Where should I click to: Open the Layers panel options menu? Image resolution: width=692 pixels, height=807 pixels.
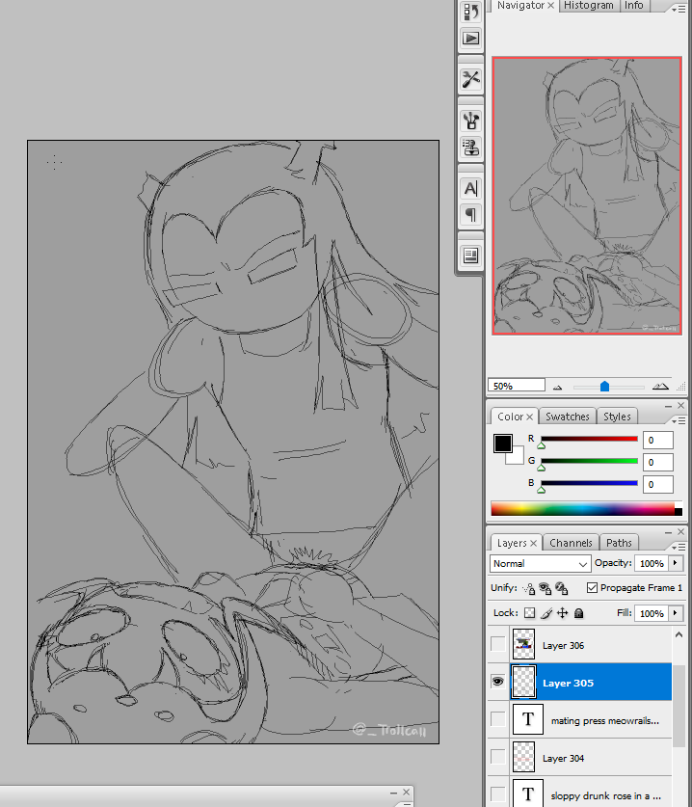coord(679,547)
